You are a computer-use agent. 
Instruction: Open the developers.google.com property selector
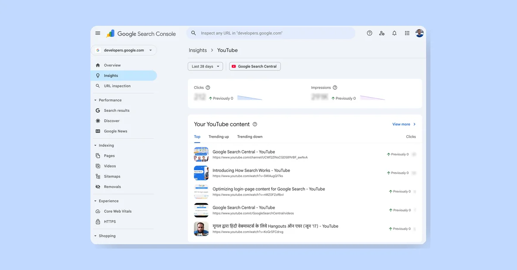124,50
